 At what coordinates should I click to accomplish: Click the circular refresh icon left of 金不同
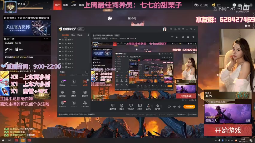pos(110,18)
